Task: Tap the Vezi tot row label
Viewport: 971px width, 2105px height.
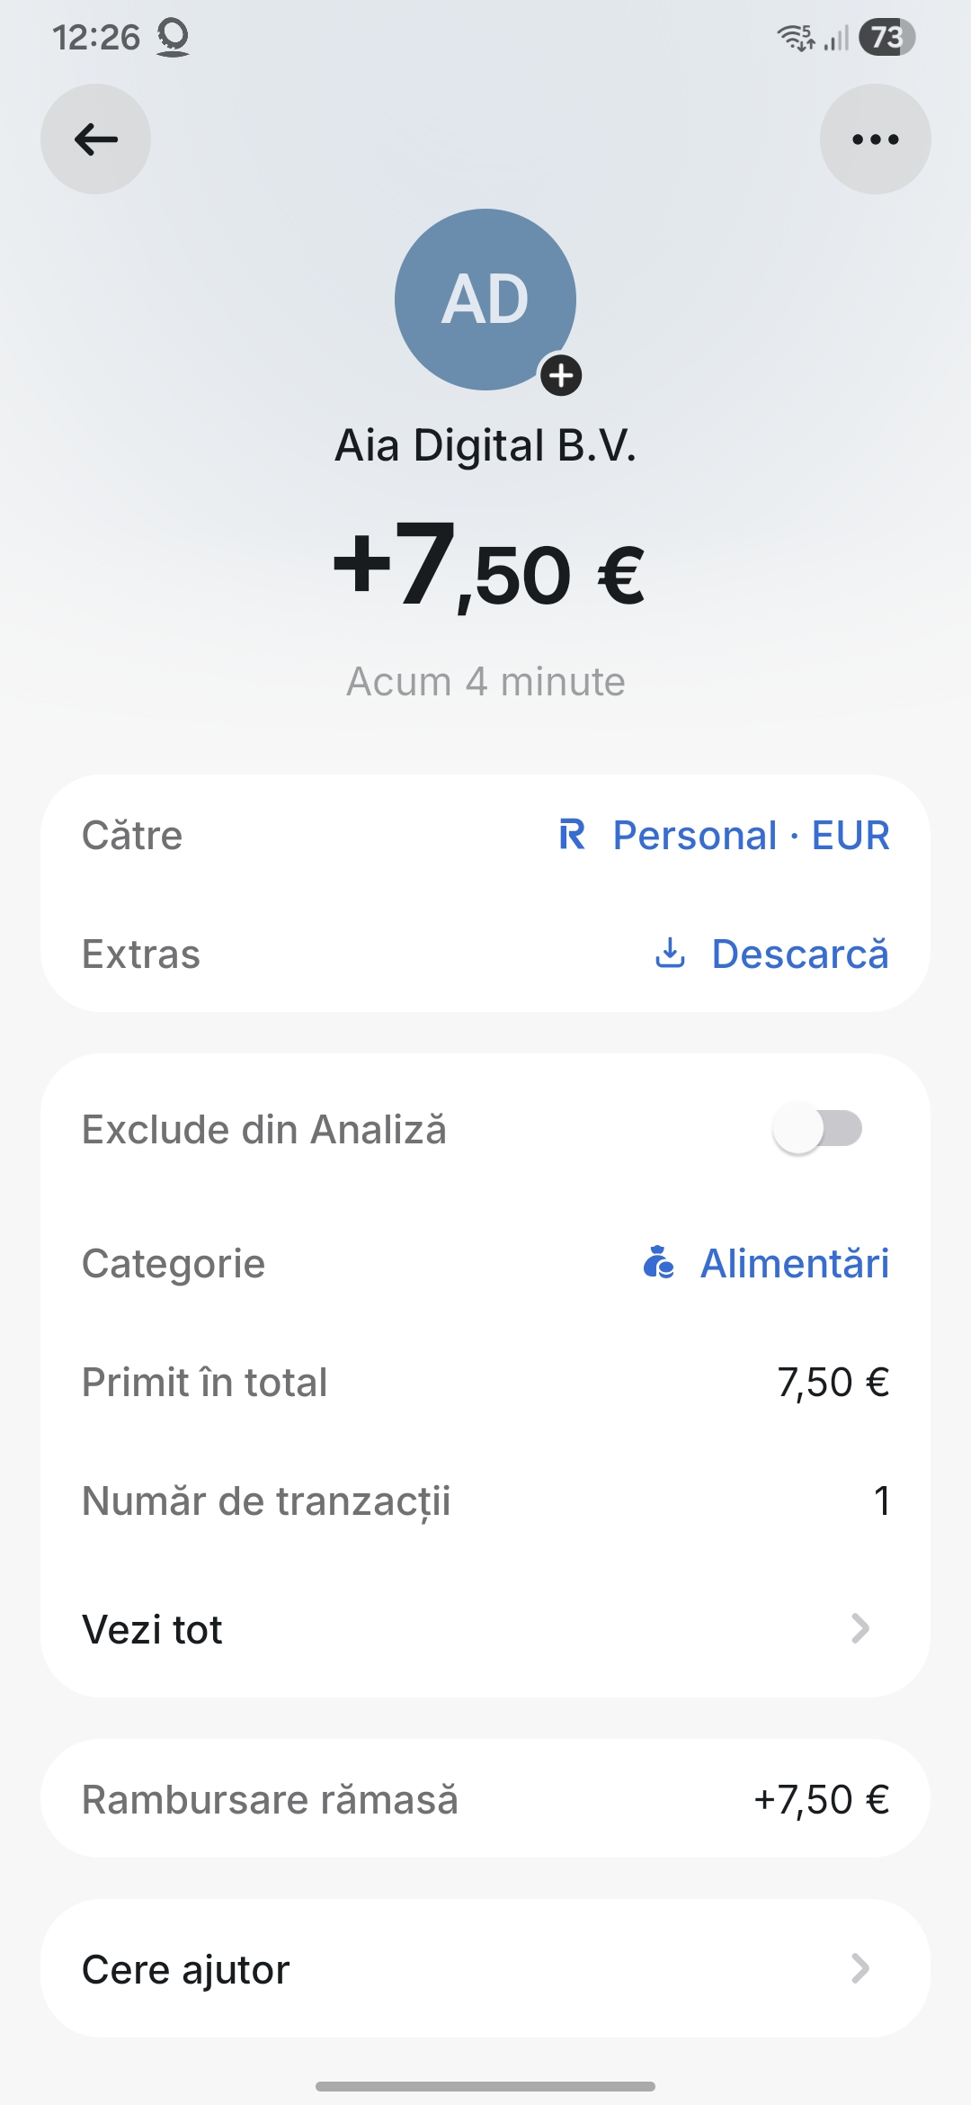Action: (152, 1629)
